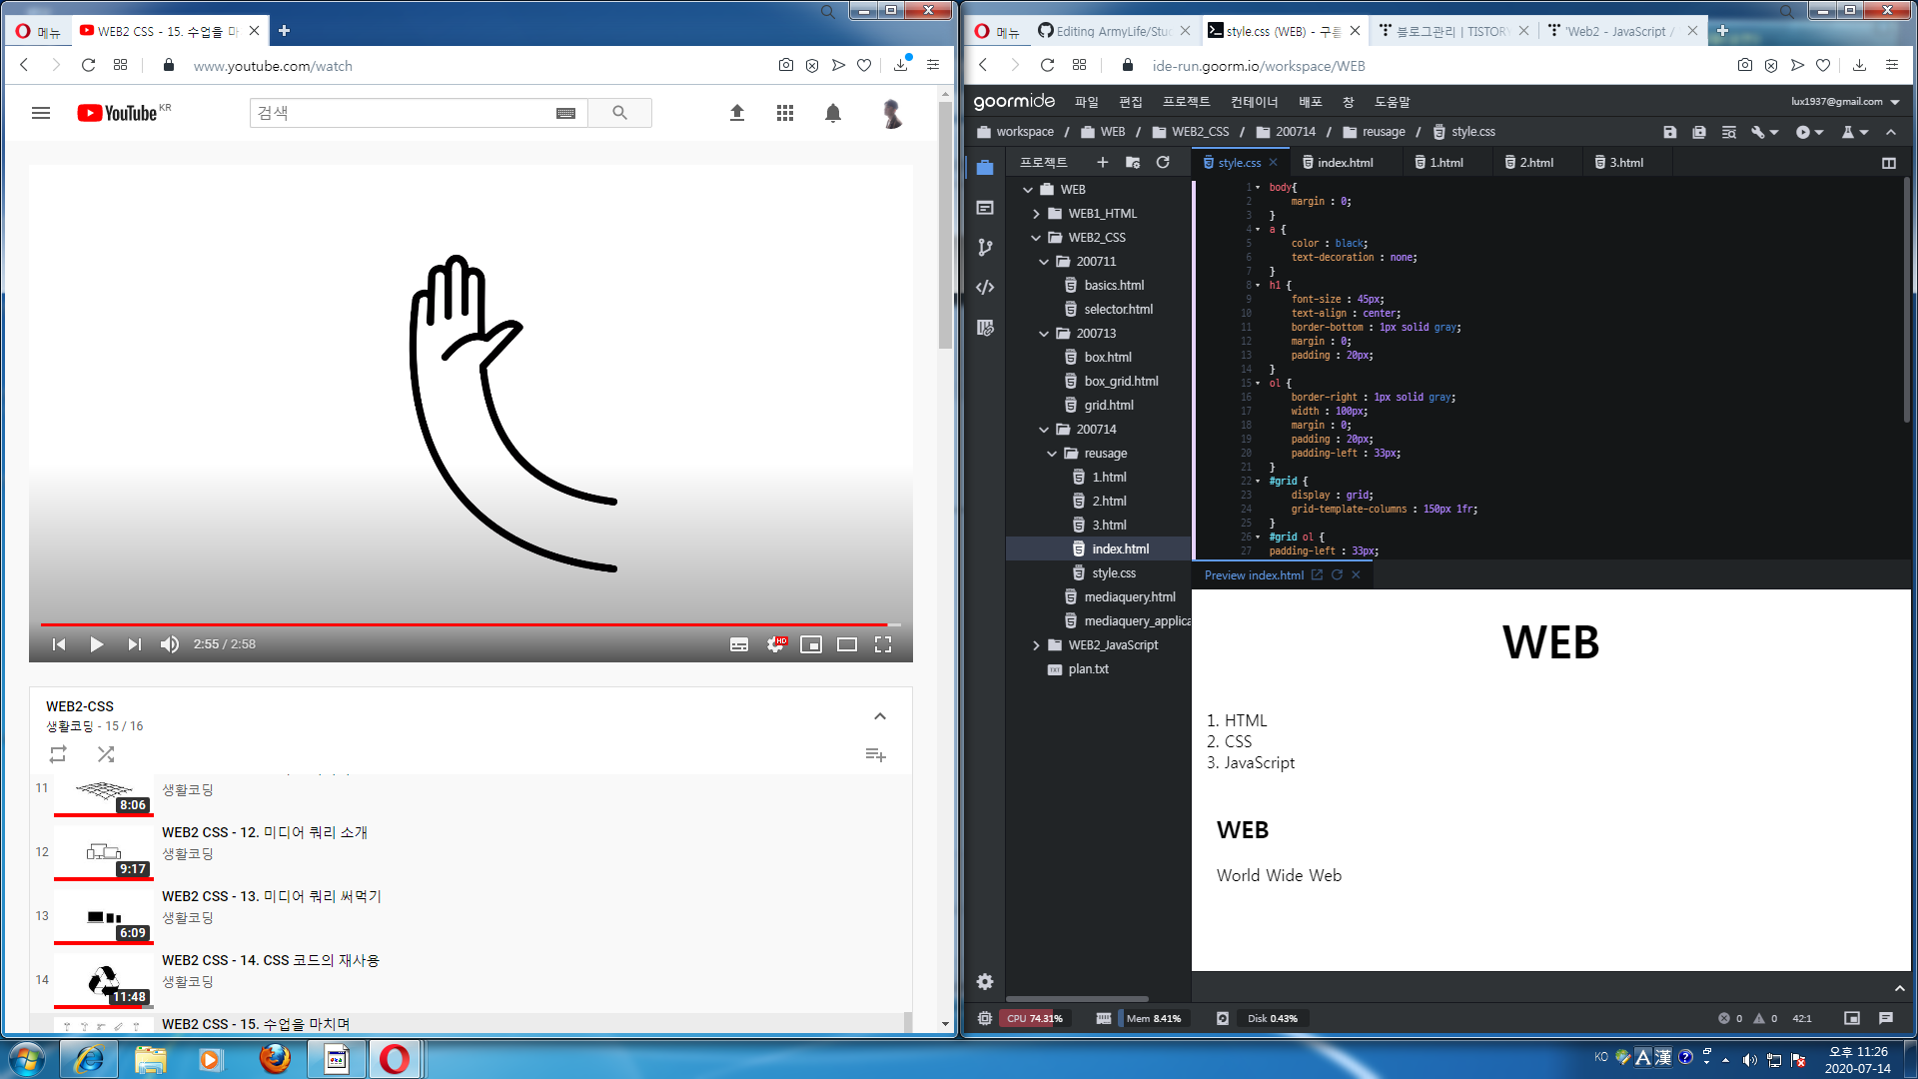The height and width of the screenshot is (1079, 1918).
Task: Click the goormide save file icon
Action: [1669, 132]
